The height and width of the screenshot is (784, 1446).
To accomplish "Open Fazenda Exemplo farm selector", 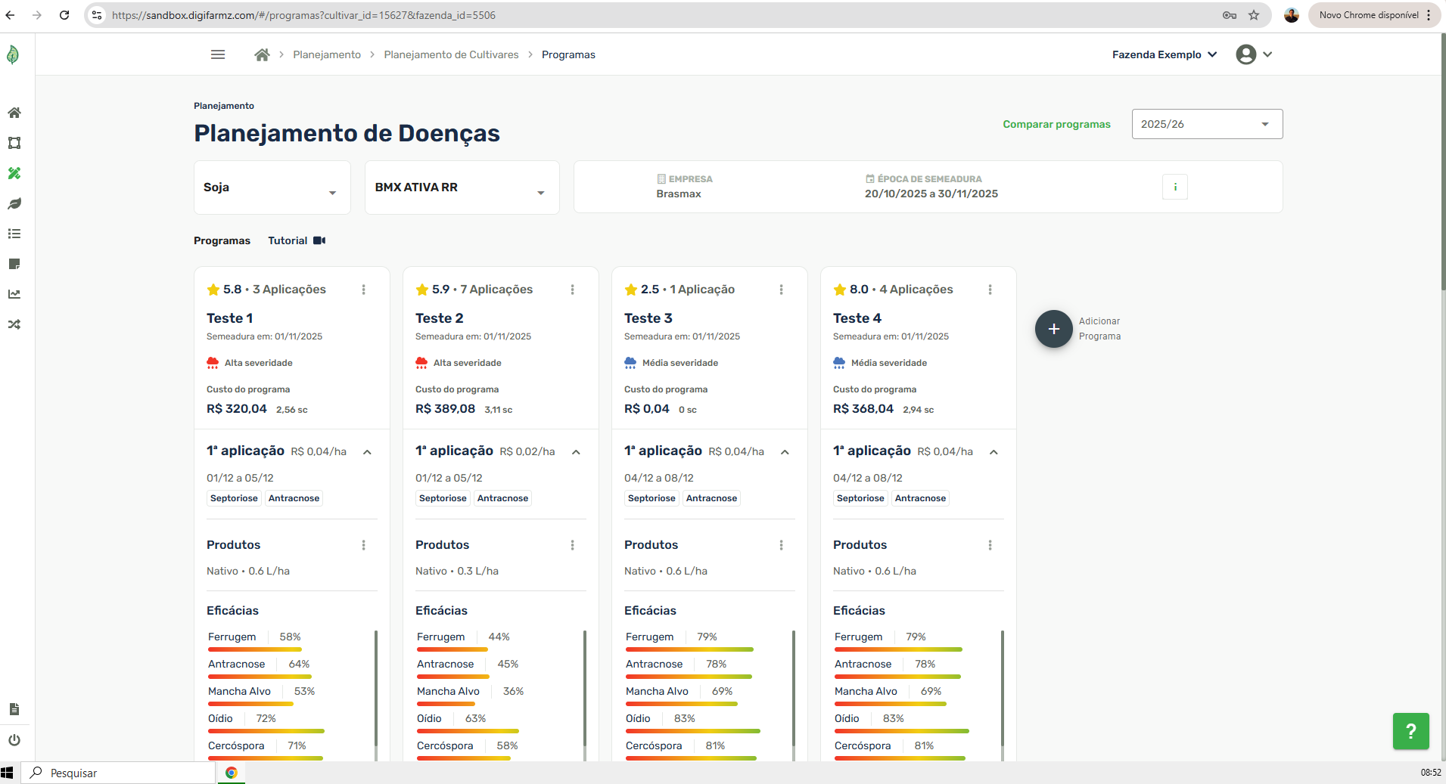I will point(1164,54).
